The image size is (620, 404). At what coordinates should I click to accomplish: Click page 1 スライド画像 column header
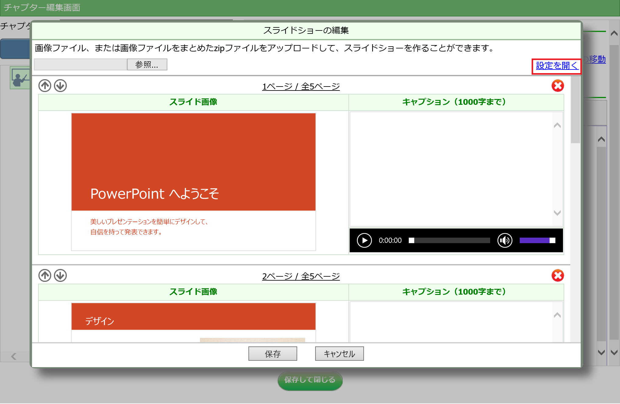193,102
